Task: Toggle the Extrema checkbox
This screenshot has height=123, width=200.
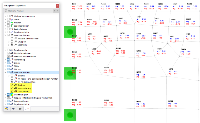Action: [12, 75]
